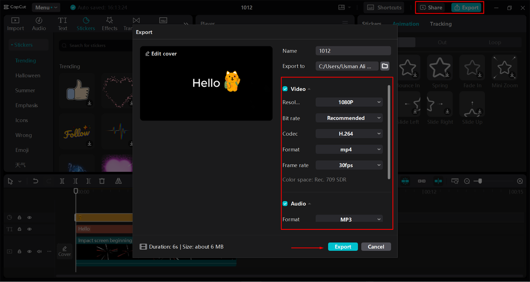Switch to the Audio tab
Image resolution: width=530 pixels, height=282 pixels.
[x=39, y=24]
